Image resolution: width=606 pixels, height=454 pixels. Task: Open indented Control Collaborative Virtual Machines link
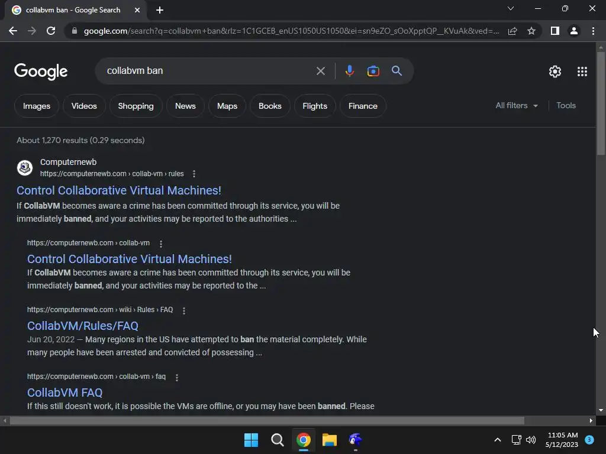[x=130, y=259]
